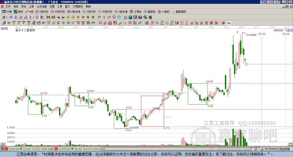Switch to K线 candlestick chart

click(x=29, y=11)
